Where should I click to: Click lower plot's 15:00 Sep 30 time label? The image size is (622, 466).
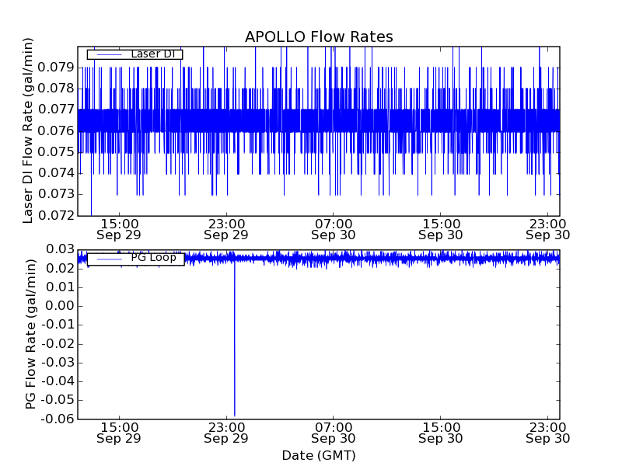click(x=441, y=432)
